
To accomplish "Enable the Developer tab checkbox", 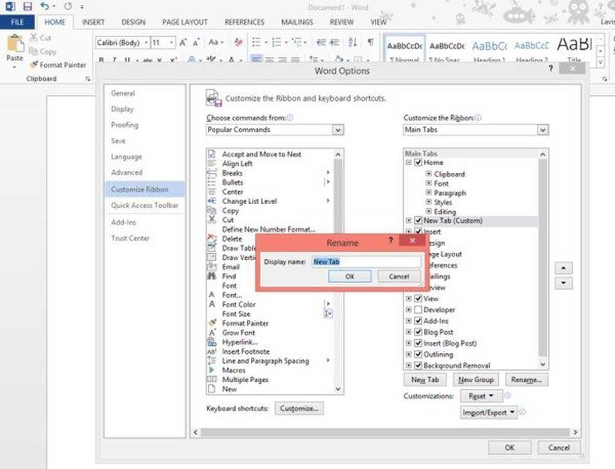I will (x=418, y=310).
